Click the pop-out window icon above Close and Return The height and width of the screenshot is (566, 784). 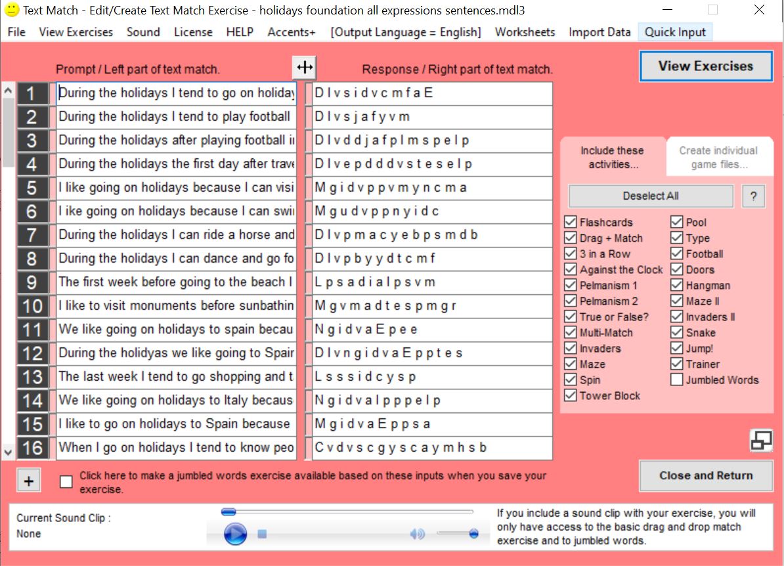tap(760, 441)
